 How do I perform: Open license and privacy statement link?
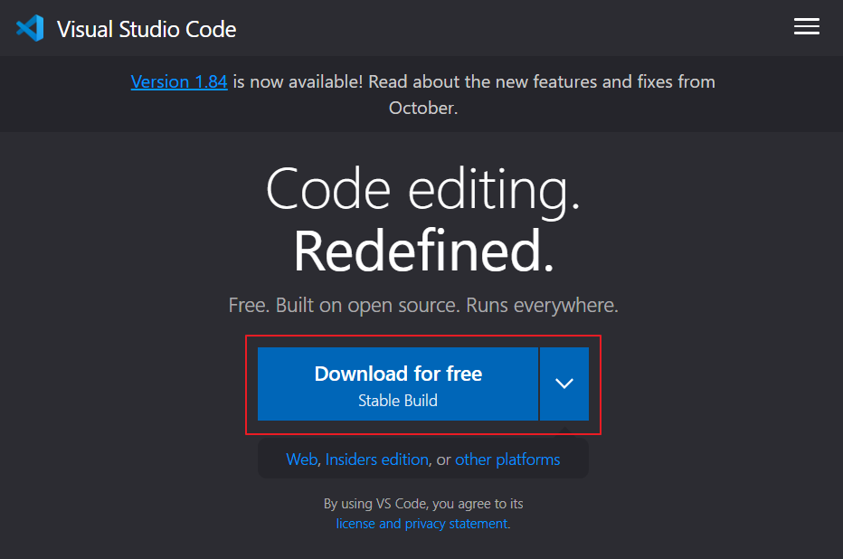(422, 524)
